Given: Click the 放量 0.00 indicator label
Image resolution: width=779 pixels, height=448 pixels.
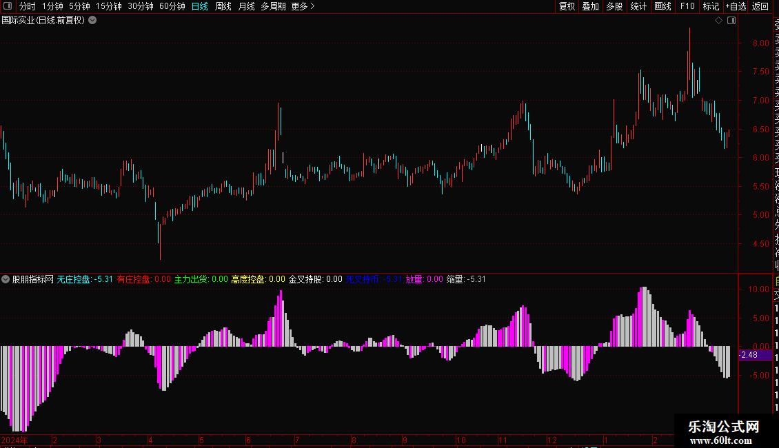Looking at the screenshot, I should 424,279.
